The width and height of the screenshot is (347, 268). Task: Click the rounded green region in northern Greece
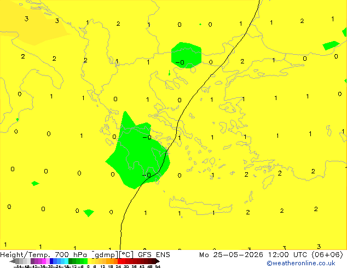[x=186, y=55]
